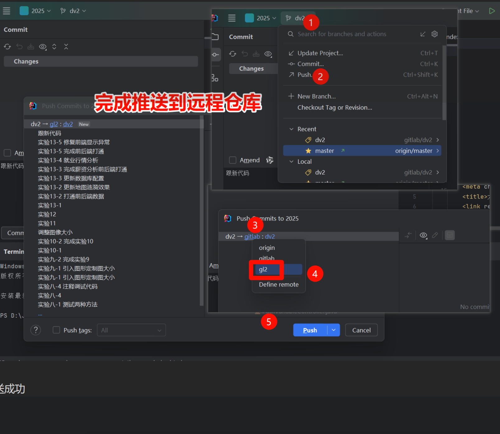Select origin in the remote popup list
This screenshot has width=500, height=434.
pos(278,248)
